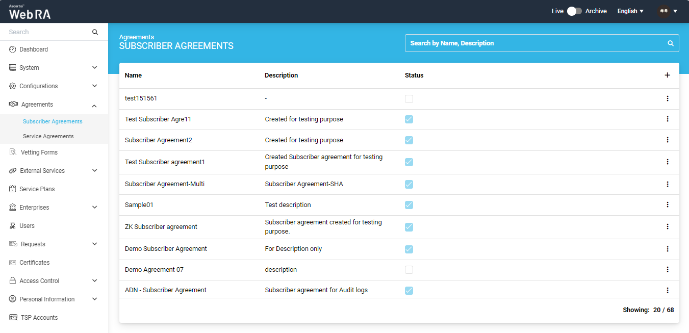Check the status box for test151561

pos(409,99)
